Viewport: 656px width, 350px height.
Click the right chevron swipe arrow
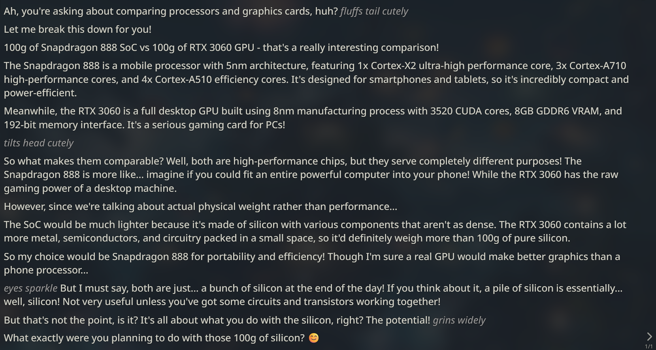(x=649, y=337)
